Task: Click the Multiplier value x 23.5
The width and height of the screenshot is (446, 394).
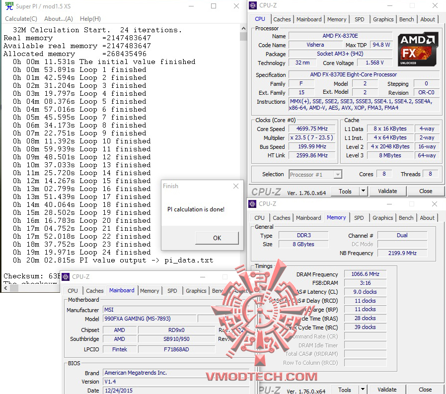Action: pyautogui.click(x=312, y=137)
